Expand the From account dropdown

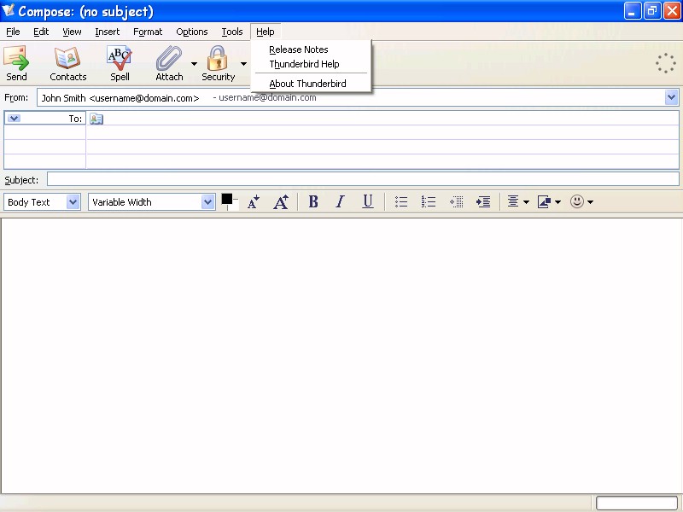click(x=671, y=97)
